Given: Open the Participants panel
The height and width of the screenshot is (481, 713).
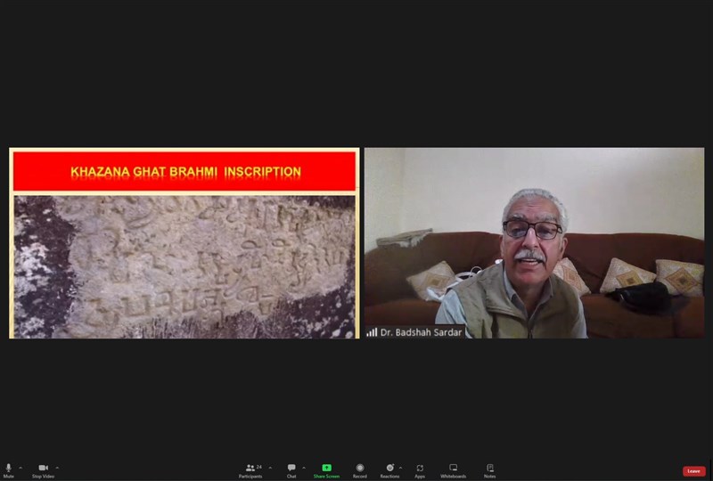Looking at the screenshot, I should (x=250, y=470).
